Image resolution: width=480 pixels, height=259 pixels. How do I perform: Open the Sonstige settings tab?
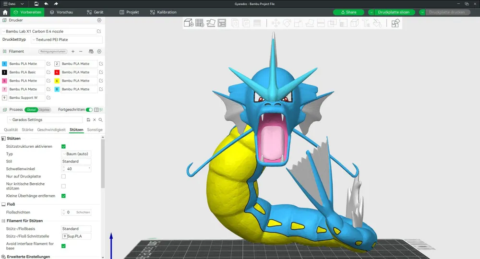coord(95,129)
